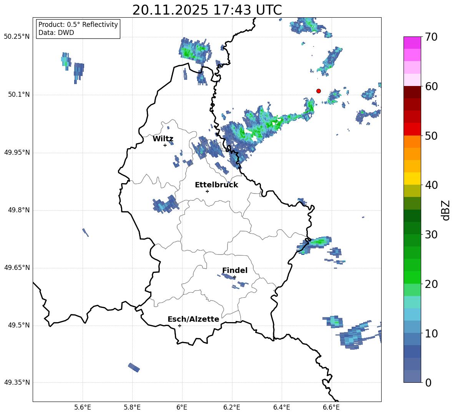
Task: Click the 5.8°E longitude label
Action: pos(132,407)
